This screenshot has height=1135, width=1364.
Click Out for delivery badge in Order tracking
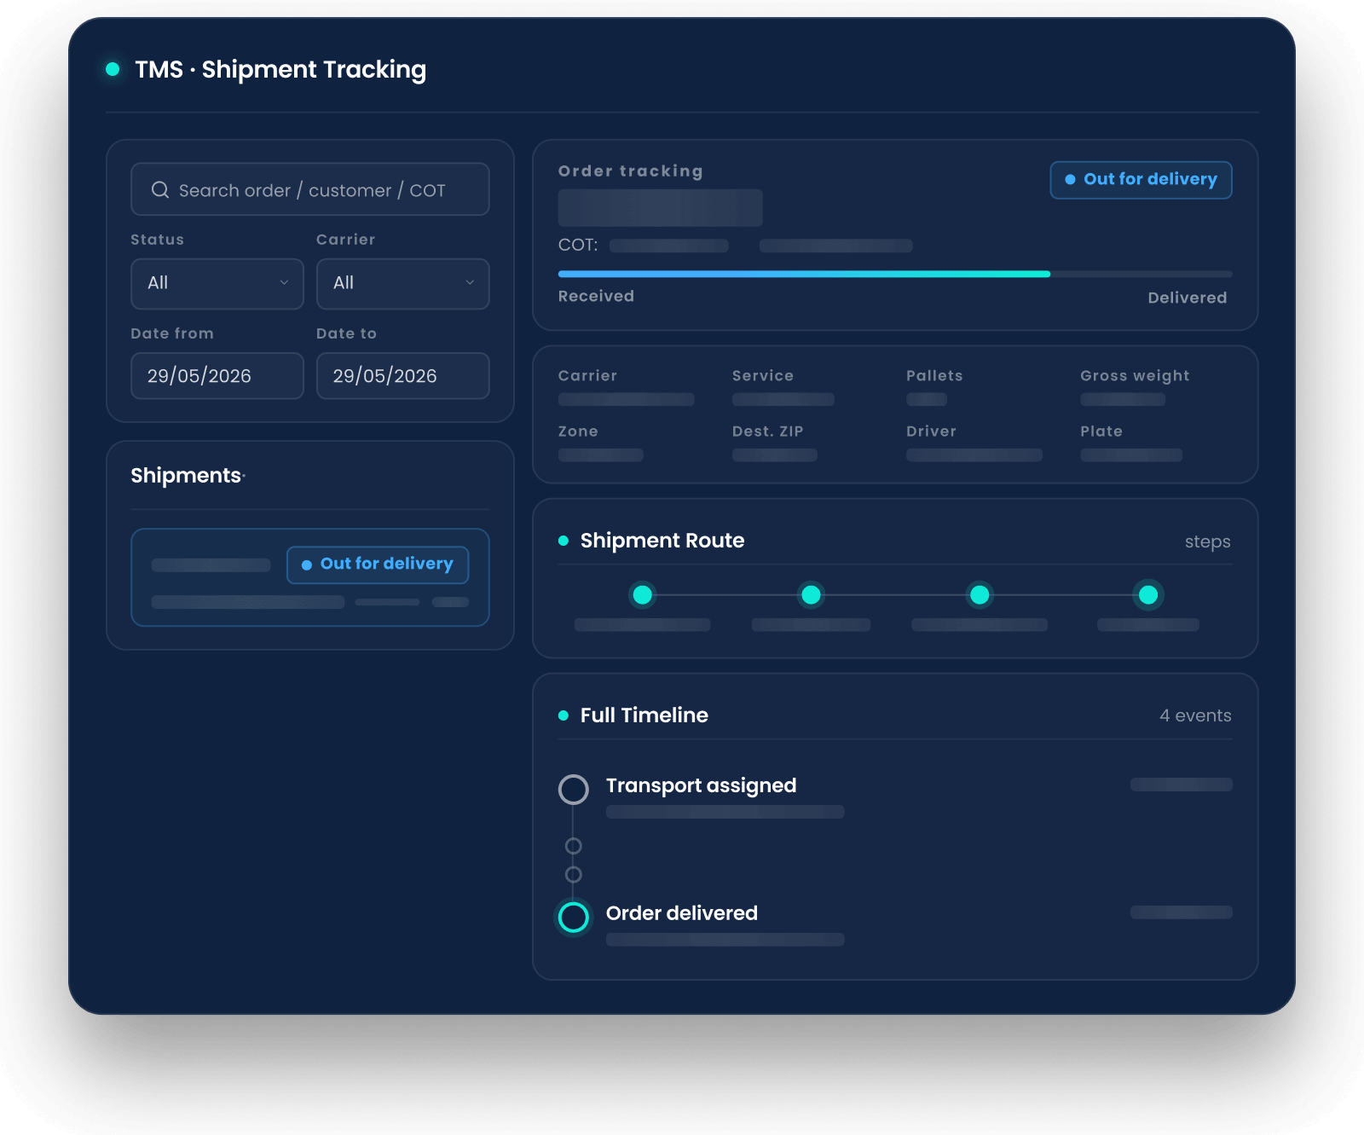pos(1141,180)
